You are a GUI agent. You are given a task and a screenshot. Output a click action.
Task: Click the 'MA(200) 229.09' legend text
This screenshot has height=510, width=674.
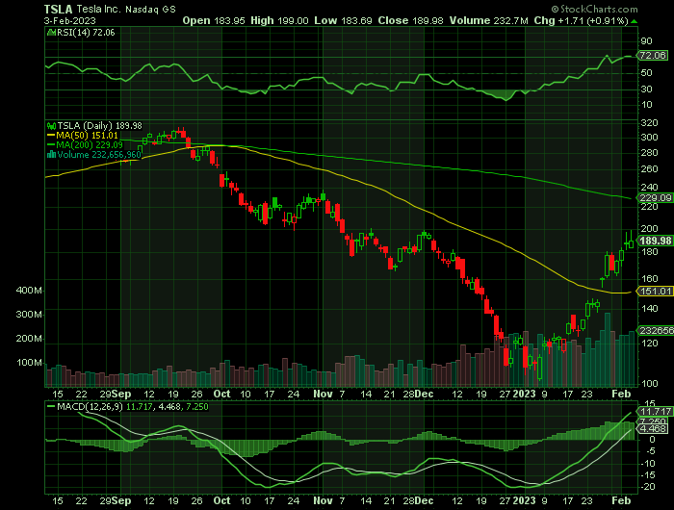click(90, 145)
